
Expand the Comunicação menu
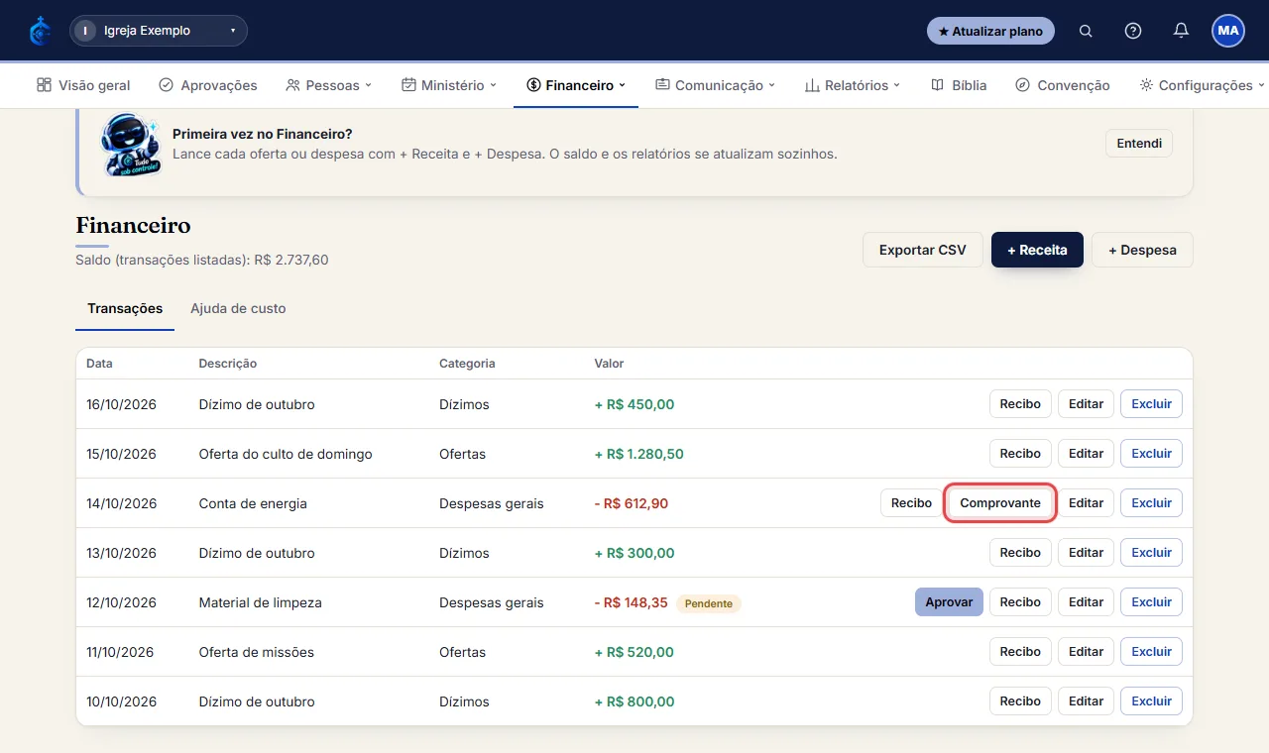[715, 85]
